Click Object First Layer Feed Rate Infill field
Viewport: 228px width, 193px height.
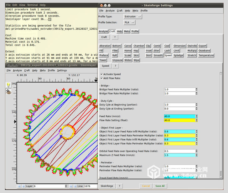pos(180,132)
